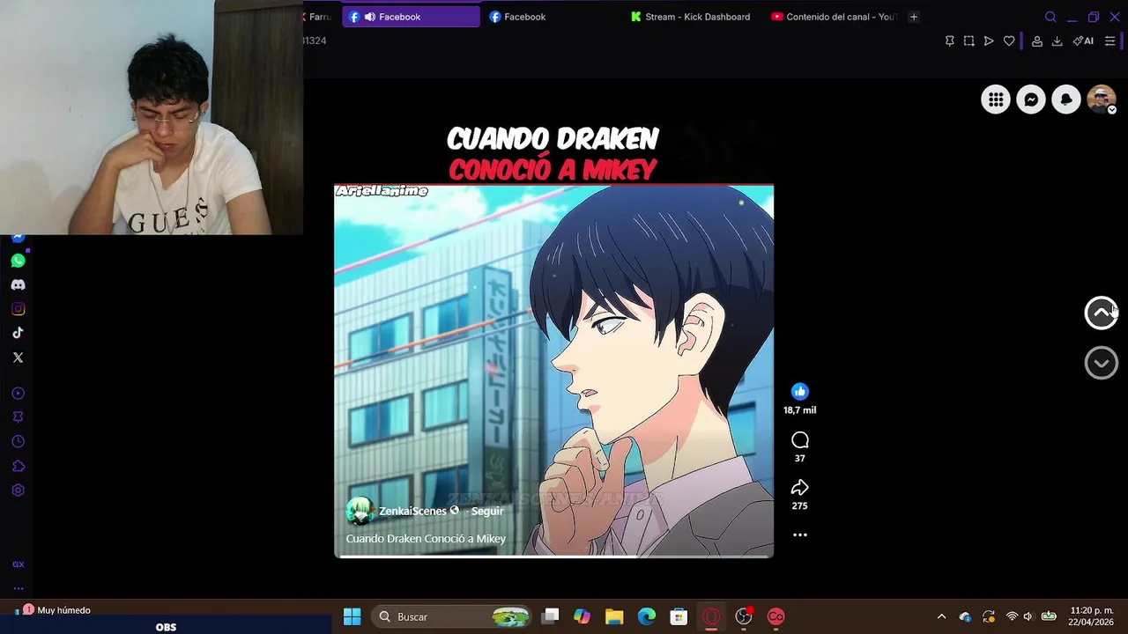Open the Facebook profile account menu

tap(1102, 100)
